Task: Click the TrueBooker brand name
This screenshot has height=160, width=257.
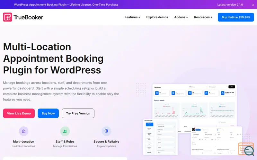Action: pos(28,17)
